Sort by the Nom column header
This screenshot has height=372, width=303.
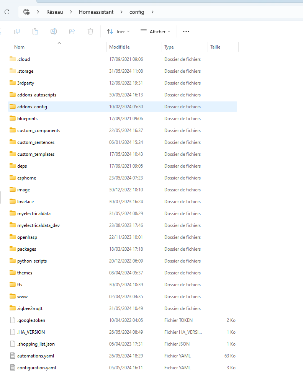tap(19, 47)
